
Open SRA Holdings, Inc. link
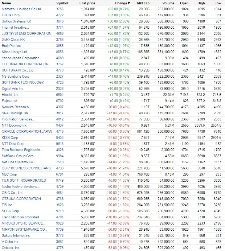[x=16, y=113]
